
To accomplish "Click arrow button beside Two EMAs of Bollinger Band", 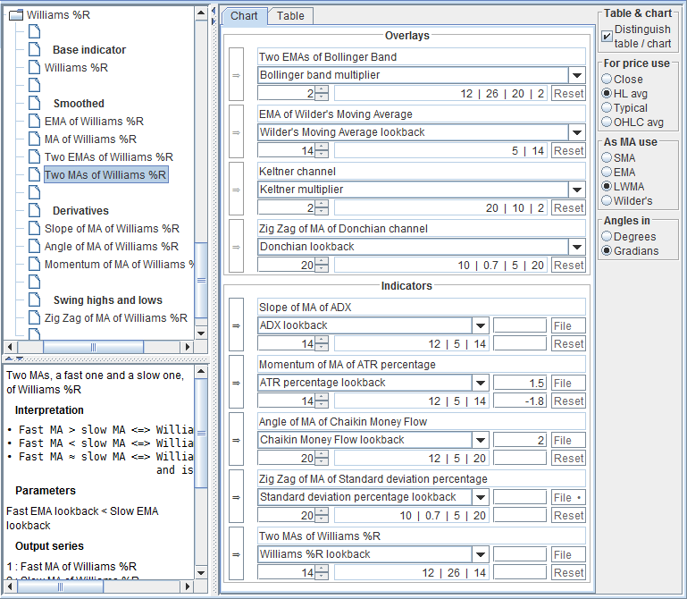I will tap(236, 75).
